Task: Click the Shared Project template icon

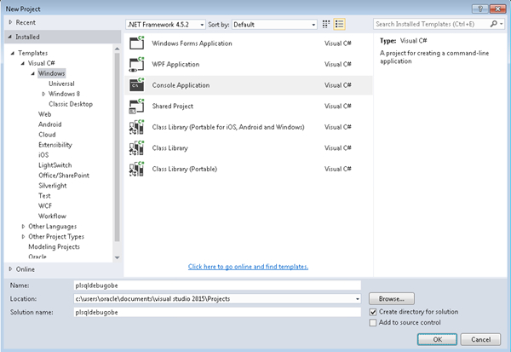Action: point(137,106)
